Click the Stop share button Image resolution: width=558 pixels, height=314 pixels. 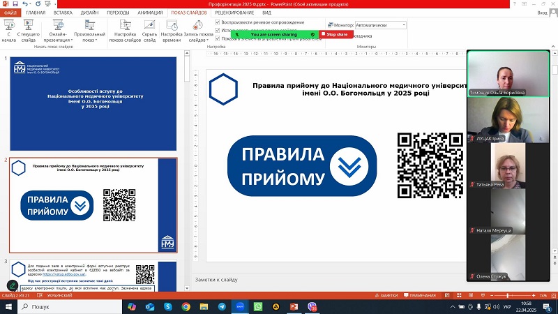336,34
